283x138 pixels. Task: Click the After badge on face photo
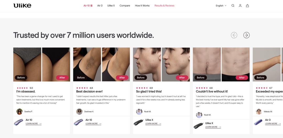[x=182, y=77]
